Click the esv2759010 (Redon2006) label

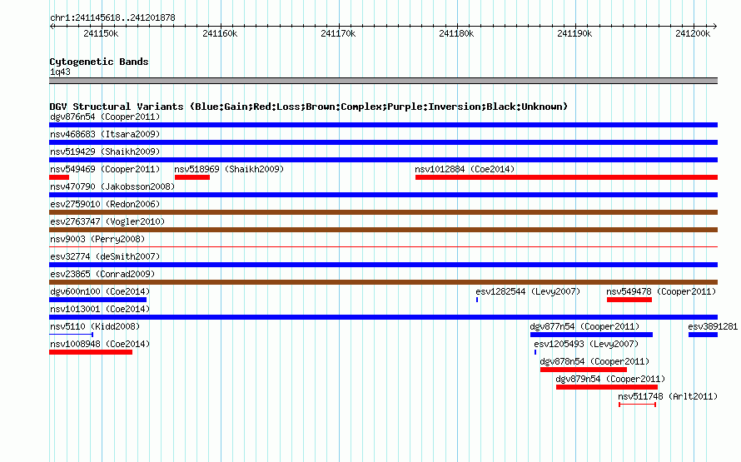[x=105, y=204]
